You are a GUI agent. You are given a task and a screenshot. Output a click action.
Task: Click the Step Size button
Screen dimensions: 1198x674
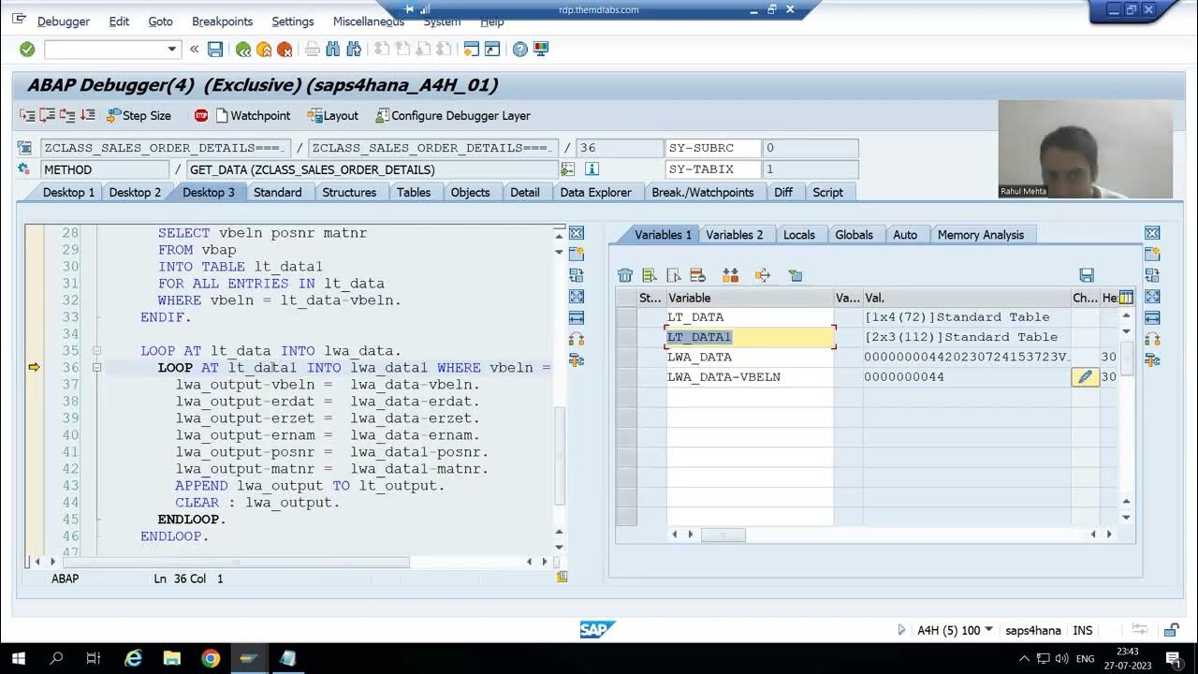[x=139, y=115]
